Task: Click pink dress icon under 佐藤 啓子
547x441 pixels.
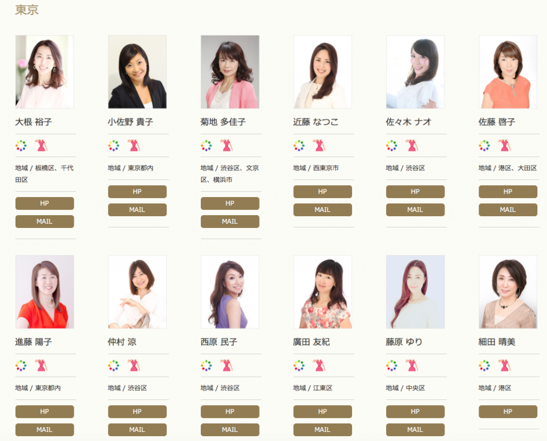Action: click(504, 145)
